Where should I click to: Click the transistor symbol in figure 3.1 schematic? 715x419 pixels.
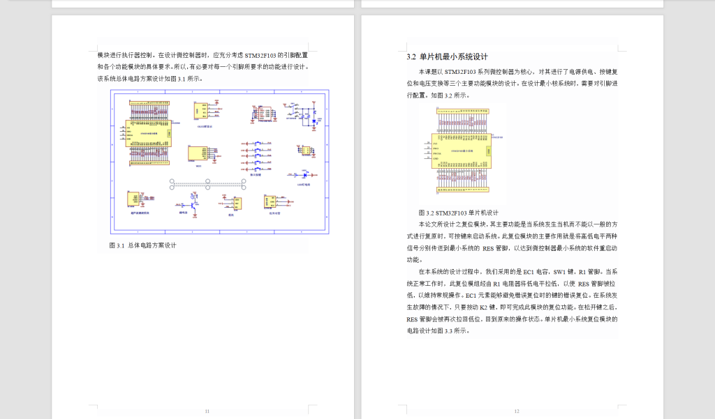pyautogui.click(x=194, y=204)
